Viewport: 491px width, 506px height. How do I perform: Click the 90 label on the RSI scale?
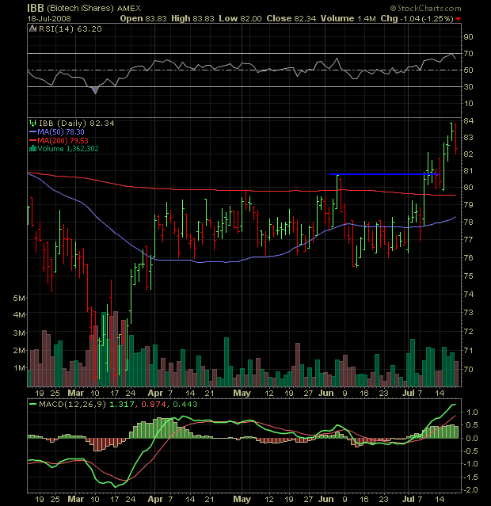[468, 36]
